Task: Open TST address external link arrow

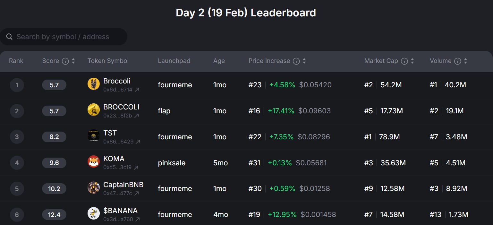Action: [x=138, y=142]
